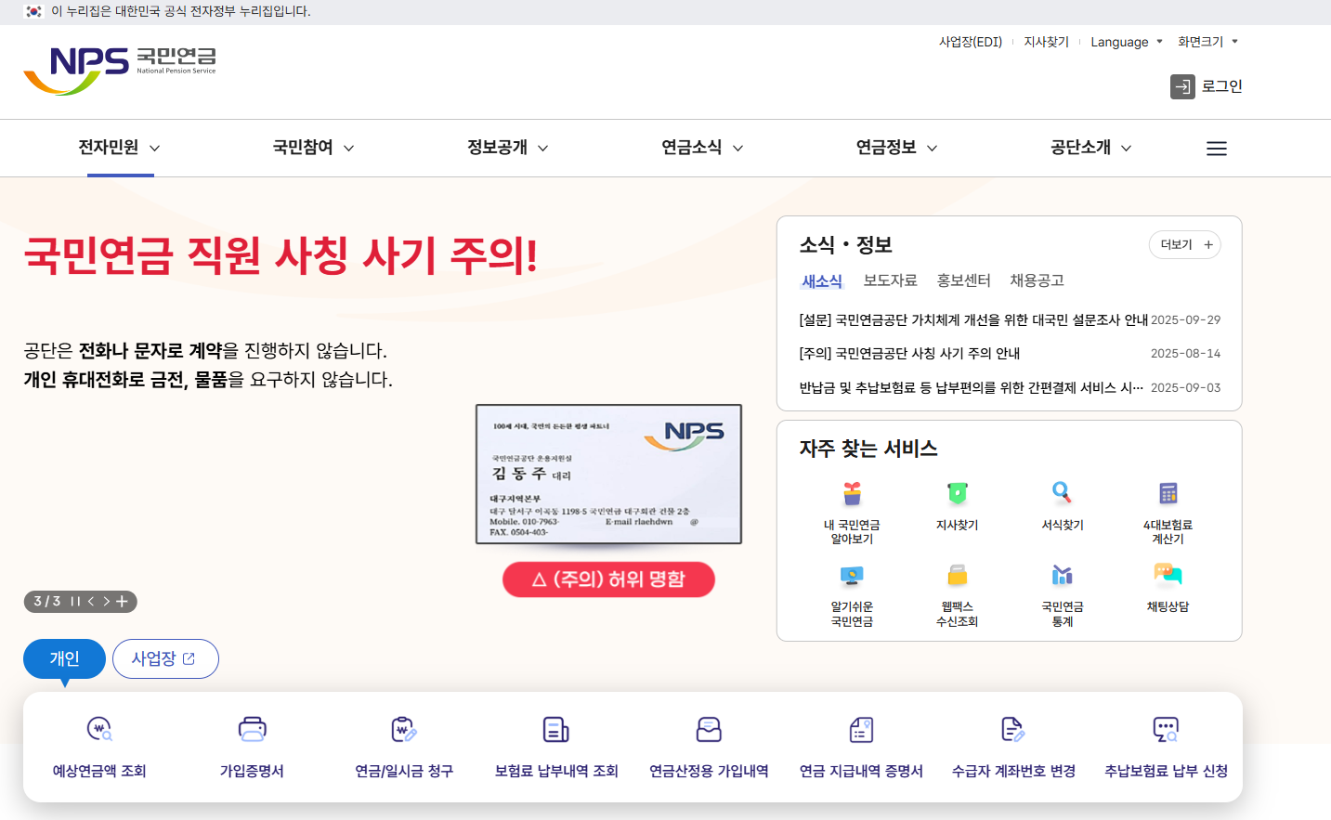
Task: Click the 3 / 3 slide counter
Action: pos(47,602)
